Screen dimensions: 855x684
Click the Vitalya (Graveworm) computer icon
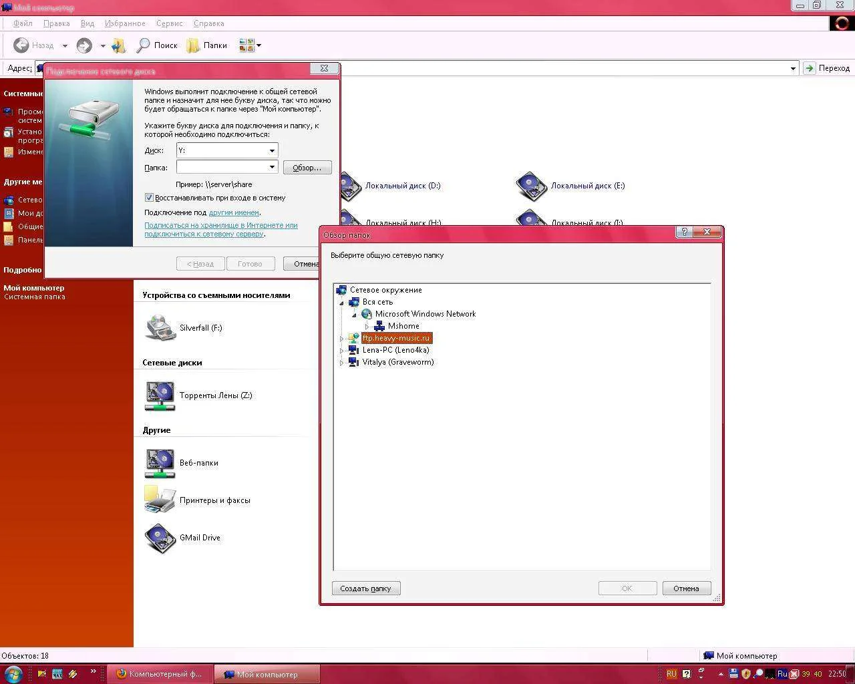(x=354, y=362)
